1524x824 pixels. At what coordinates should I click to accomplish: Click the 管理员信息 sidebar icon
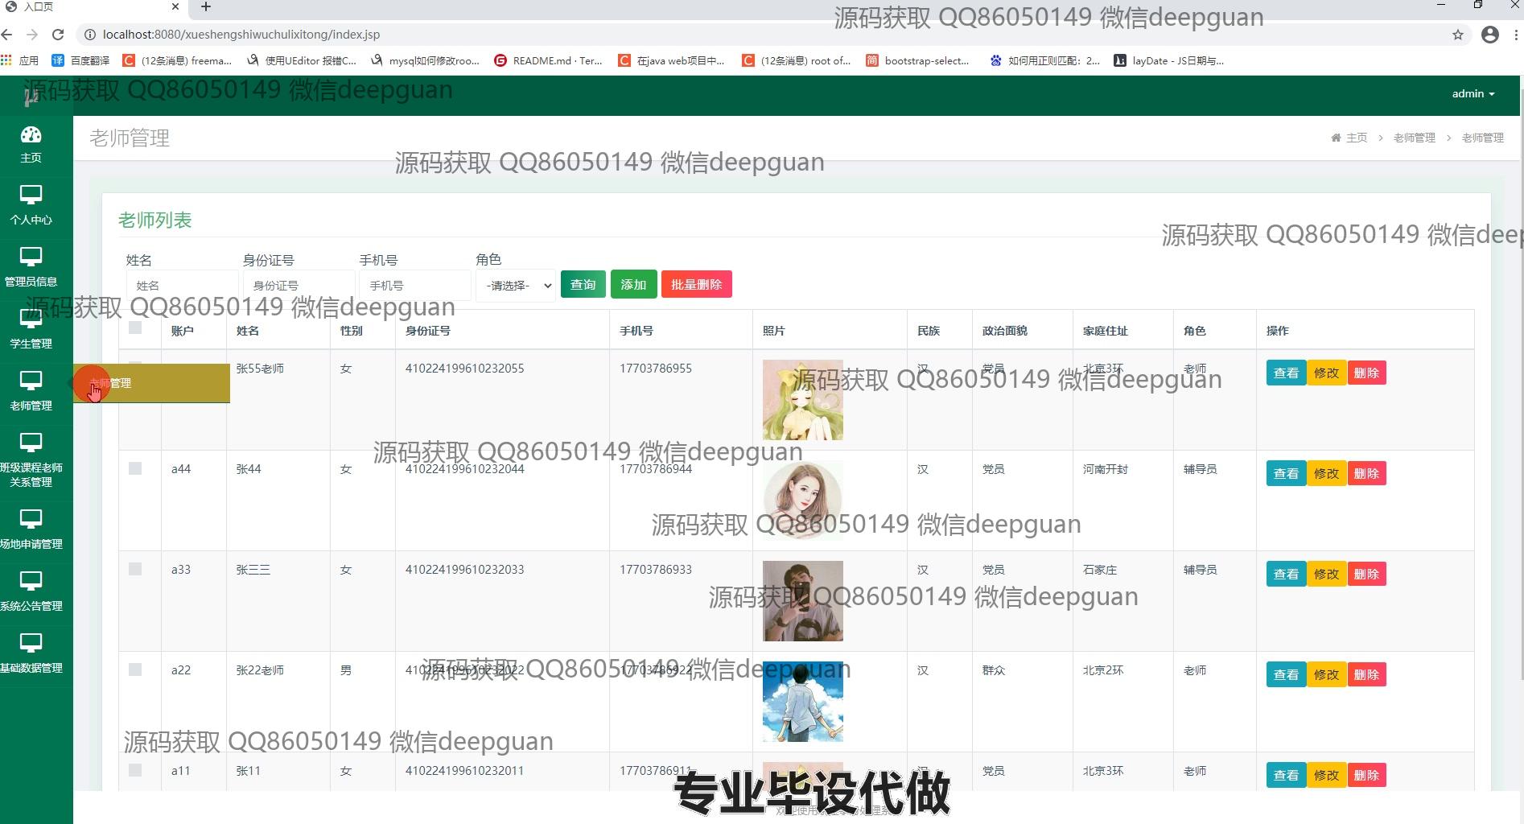tap(31, 257)
